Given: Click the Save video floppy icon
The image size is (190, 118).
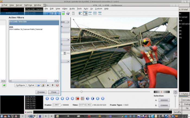Looking at the screenshot, I should (x=68, y=14).
